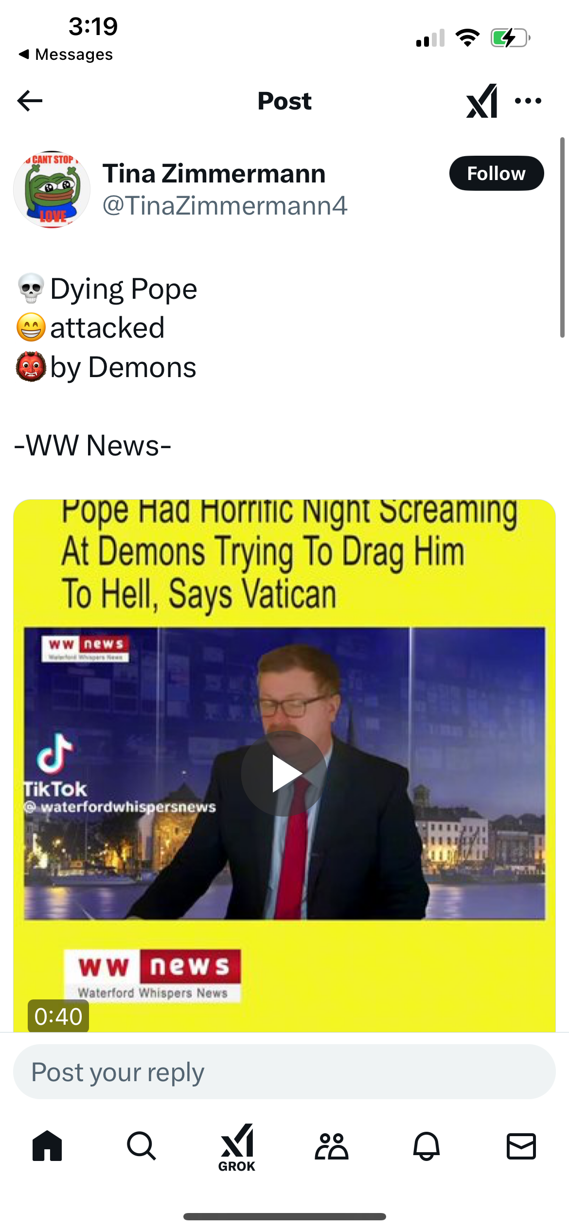This screenshot has width=569, height=1232.
Task: Open @TinaZimmermann4 handle link
Action: (x=225, y=205)
